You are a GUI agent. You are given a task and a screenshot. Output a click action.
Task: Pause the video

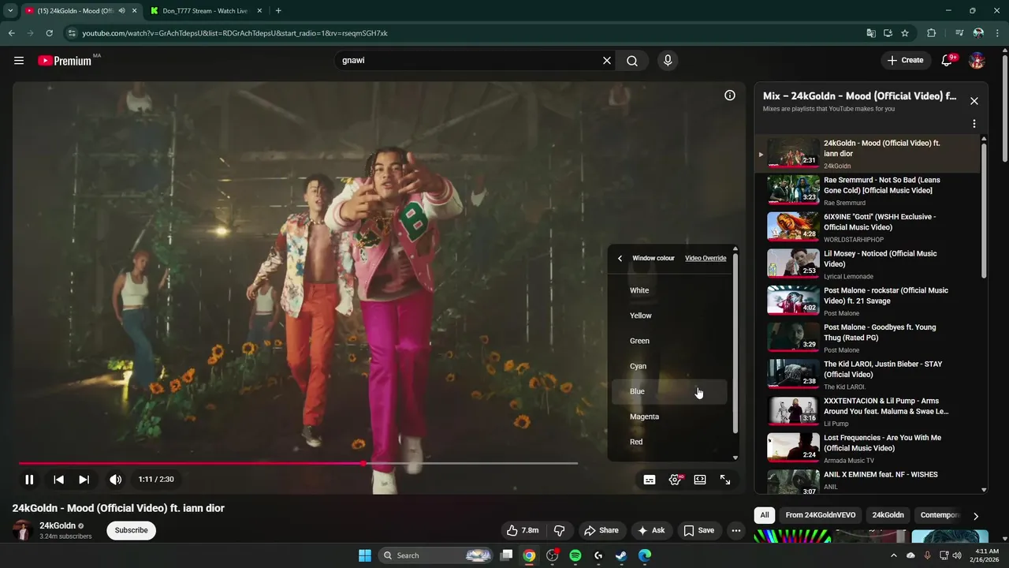point(29,480)
